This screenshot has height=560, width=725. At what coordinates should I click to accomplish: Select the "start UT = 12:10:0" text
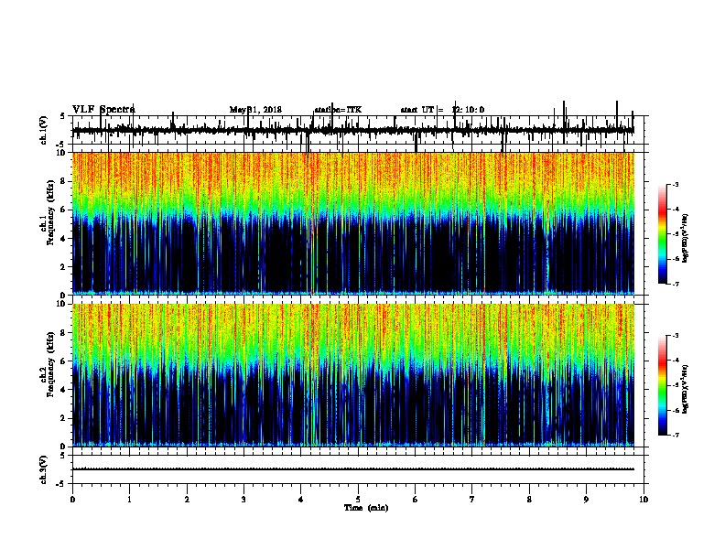pyautogui.click(x=442, y=110)
